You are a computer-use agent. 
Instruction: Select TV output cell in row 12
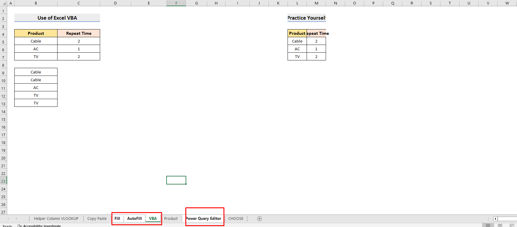(x=36, y=95)
